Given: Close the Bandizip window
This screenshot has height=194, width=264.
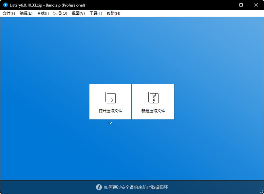Looking at the screenshot, I should click(x=256, y=5).
